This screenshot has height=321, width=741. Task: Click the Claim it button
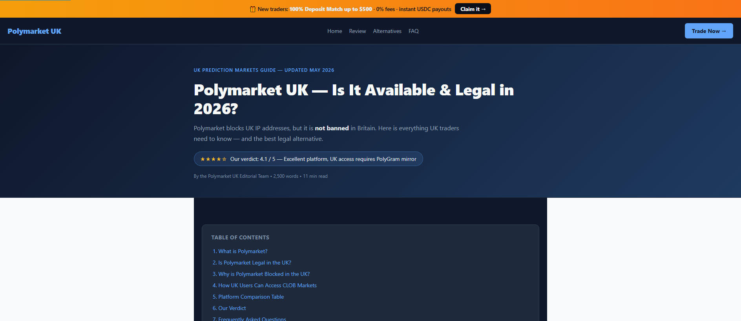(x=473, y=9)
